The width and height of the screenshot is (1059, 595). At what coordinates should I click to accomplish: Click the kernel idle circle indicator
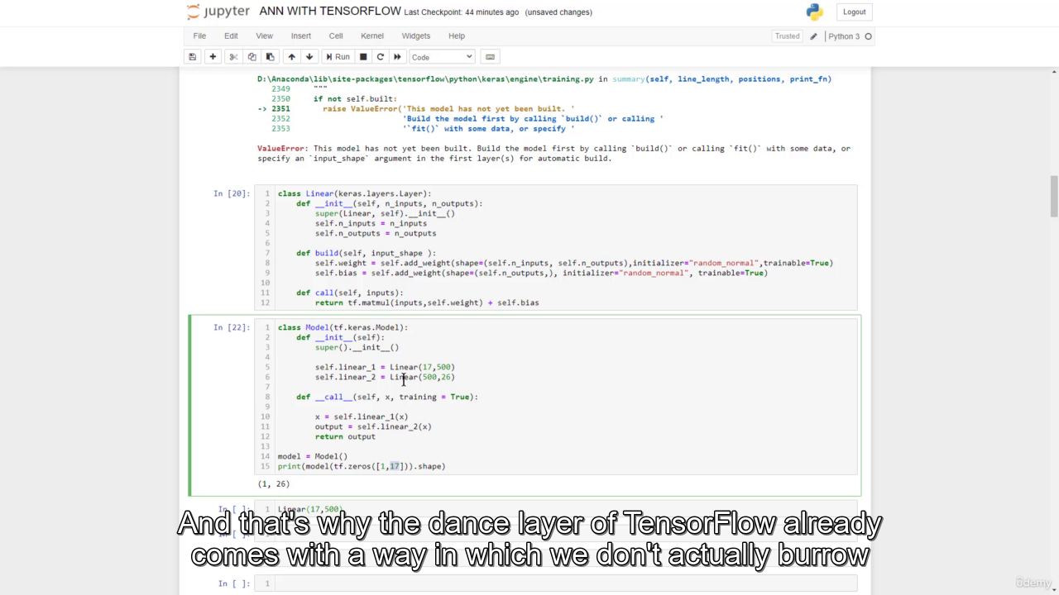click(868, 36)
